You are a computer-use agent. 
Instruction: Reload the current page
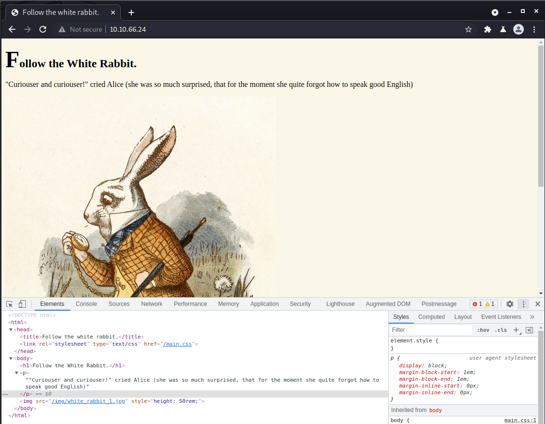[x=43, y=29]
